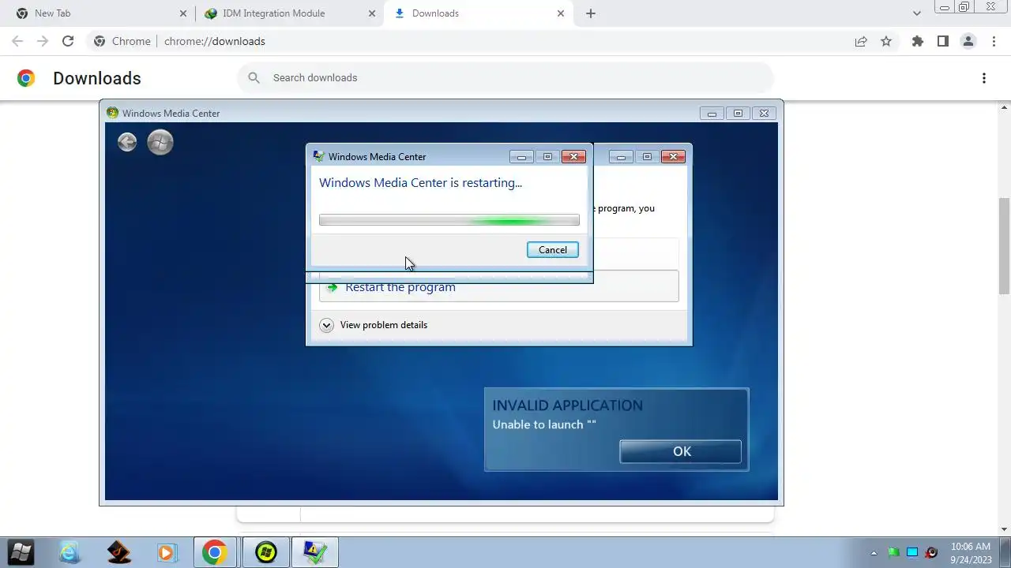Screen dimensions: 1011x568
Task: Bookmark this tab with the star icon
Action: pyautogui.click(x=886, y=41)
